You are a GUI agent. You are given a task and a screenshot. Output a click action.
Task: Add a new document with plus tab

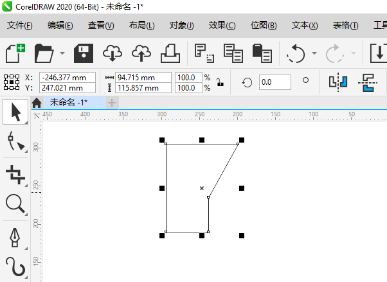pyautogui.click(x=112, y=103)
